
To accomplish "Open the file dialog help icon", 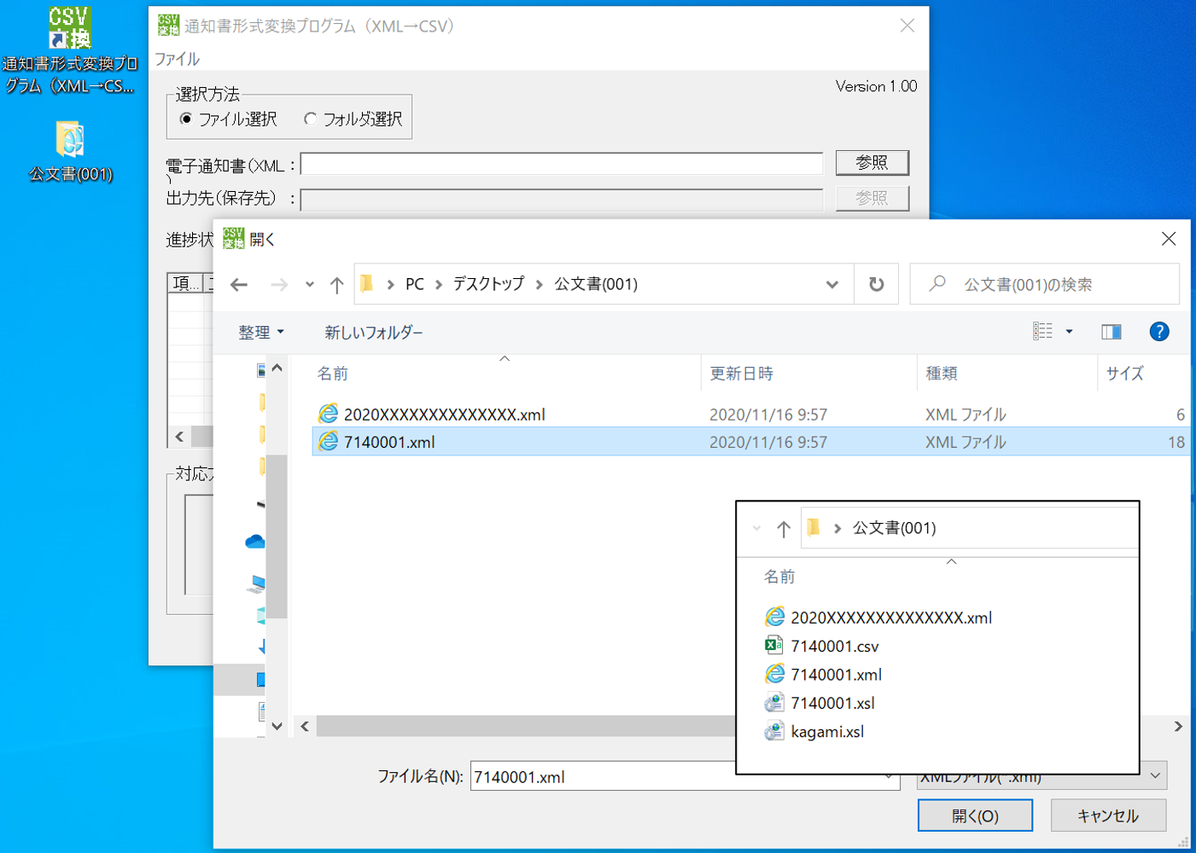I will pos(1158,332).
